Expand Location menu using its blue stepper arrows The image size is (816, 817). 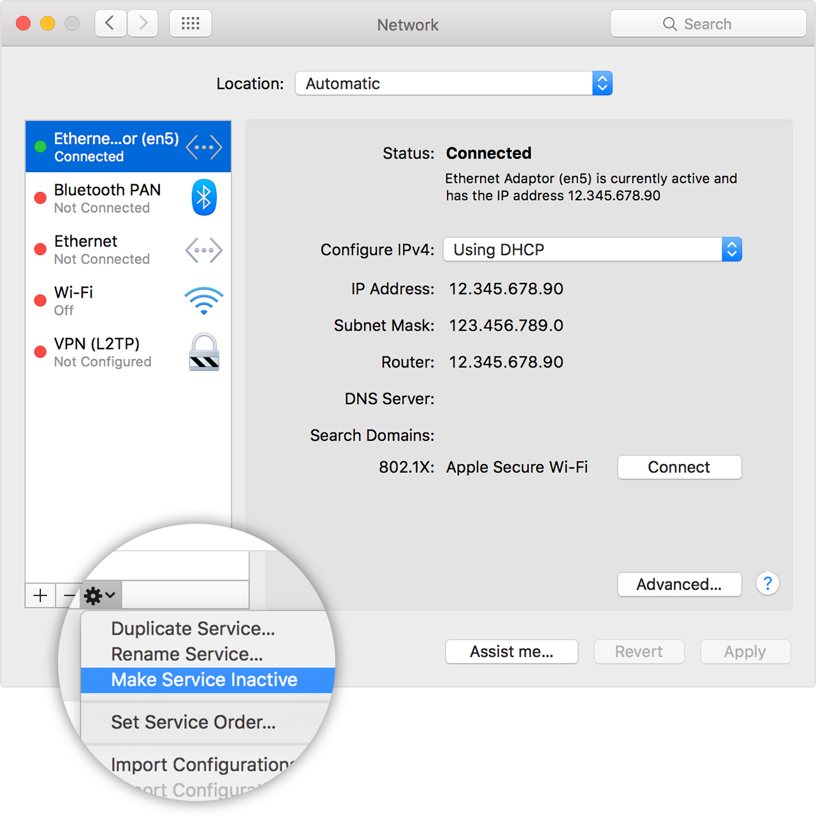(602, 83)
